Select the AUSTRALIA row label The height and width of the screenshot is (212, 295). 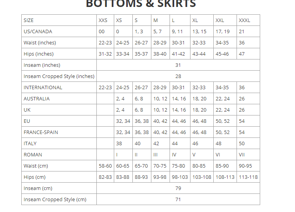point(37,98)
